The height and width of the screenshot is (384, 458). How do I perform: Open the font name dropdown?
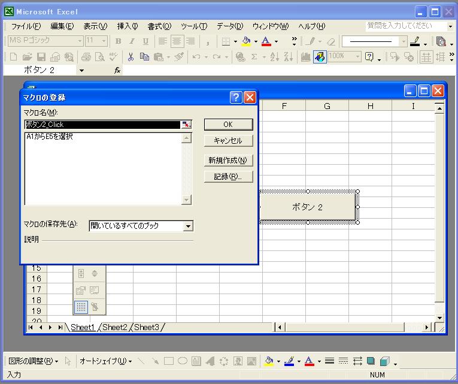pos(80,41)
